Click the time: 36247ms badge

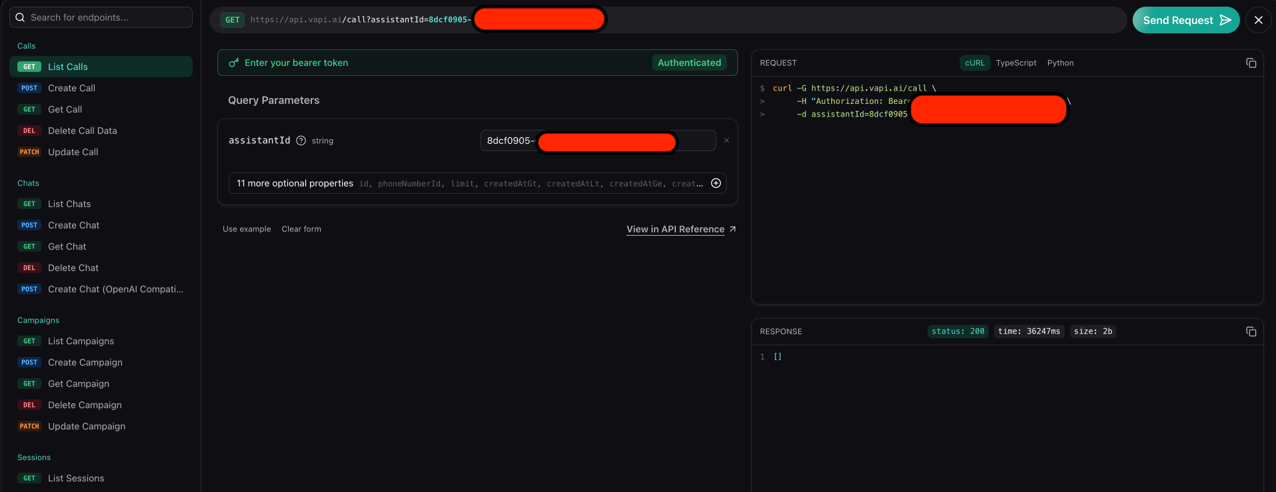[x=1029, y=332]
